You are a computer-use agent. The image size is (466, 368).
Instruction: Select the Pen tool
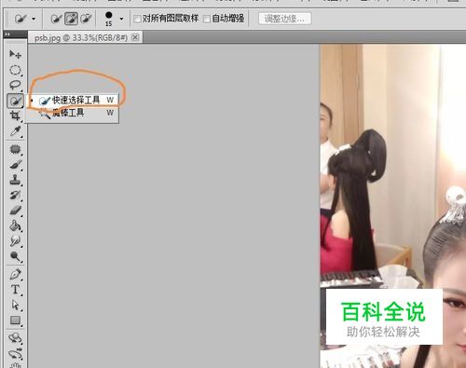[15, 274]
